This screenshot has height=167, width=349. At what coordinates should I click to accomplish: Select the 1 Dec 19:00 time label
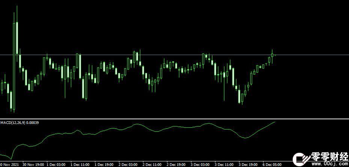[x=104, y=164]
